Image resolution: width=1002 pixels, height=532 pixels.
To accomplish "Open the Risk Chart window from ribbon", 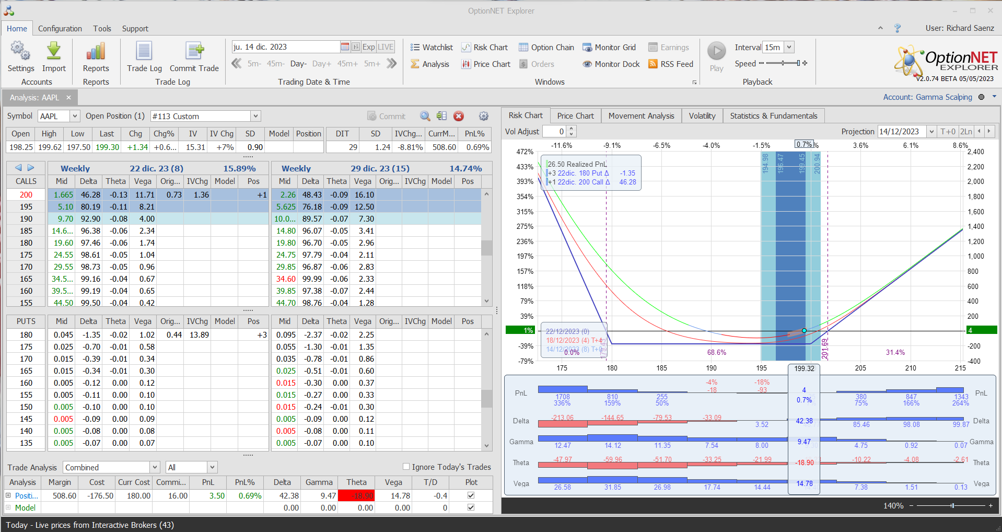I will [x=485, y=48].
